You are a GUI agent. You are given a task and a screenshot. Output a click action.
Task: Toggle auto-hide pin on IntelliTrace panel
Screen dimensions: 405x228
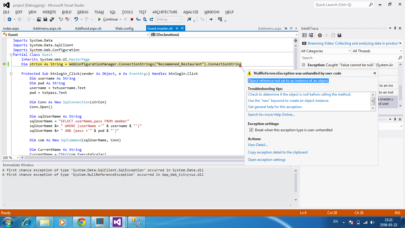click(395, 28)
